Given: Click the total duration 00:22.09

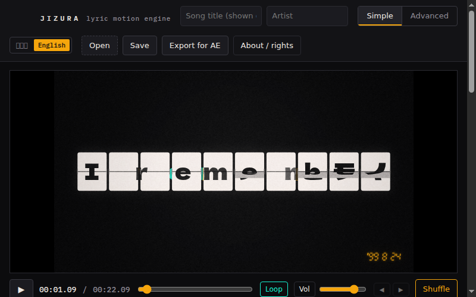Looking at the screenshot, I should [x=111, y=290].
